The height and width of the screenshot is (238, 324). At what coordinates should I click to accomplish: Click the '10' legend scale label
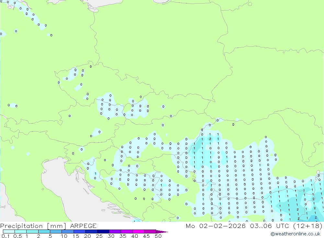(x=64, y=236)
